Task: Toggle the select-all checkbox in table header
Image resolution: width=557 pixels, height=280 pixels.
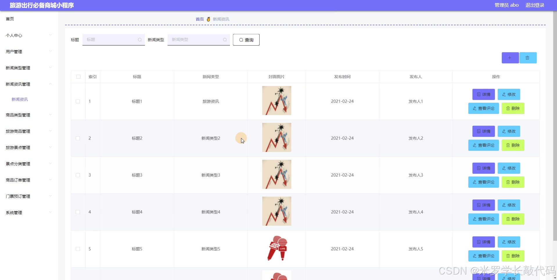Action: [78, 77]
